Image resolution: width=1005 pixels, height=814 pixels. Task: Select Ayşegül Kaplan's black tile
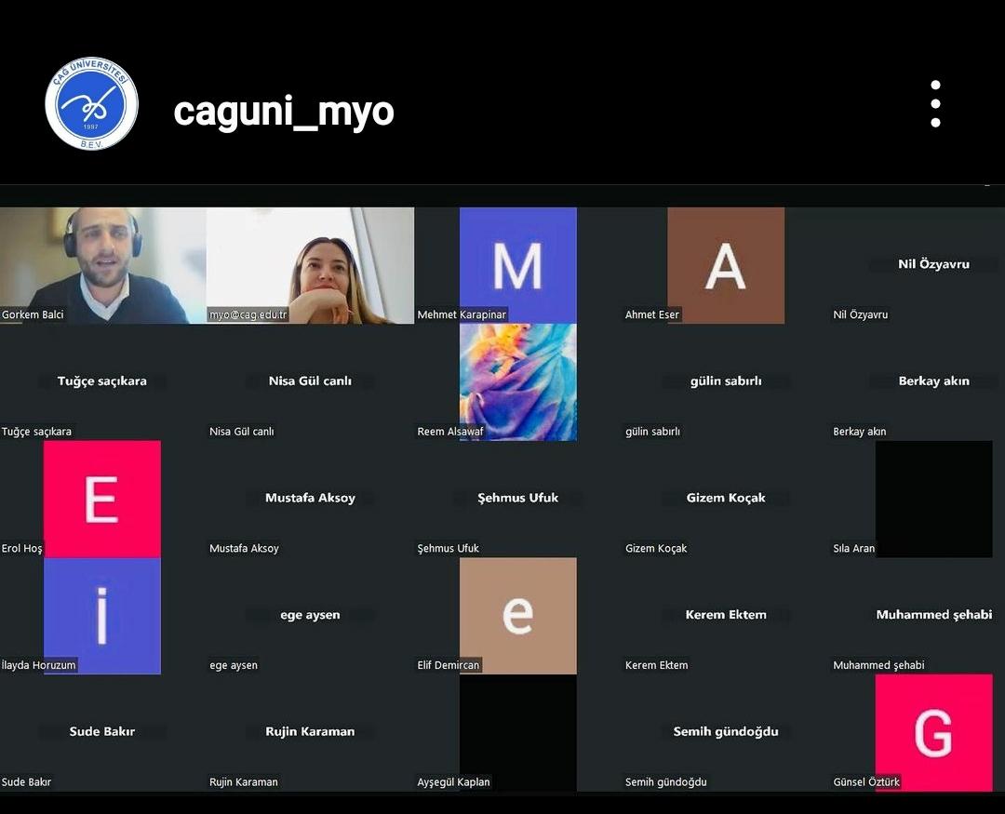coord(518,733)
